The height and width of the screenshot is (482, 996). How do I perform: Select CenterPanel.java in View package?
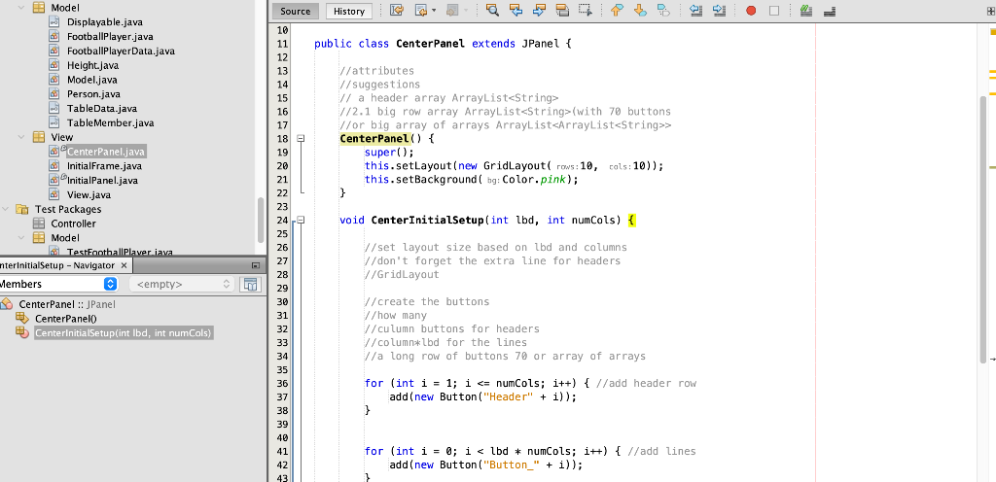tap(105, 152)
